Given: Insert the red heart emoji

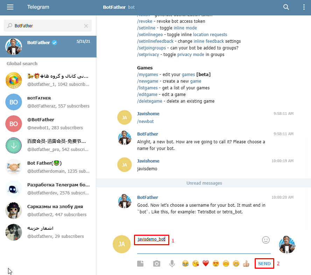Looking at the screenshot, I should coord(206,264).
